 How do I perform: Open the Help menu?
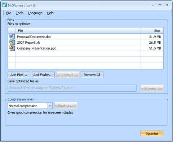pos(50,13)
